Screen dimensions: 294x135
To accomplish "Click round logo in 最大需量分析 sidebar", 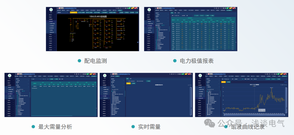I will click(10, 76).
